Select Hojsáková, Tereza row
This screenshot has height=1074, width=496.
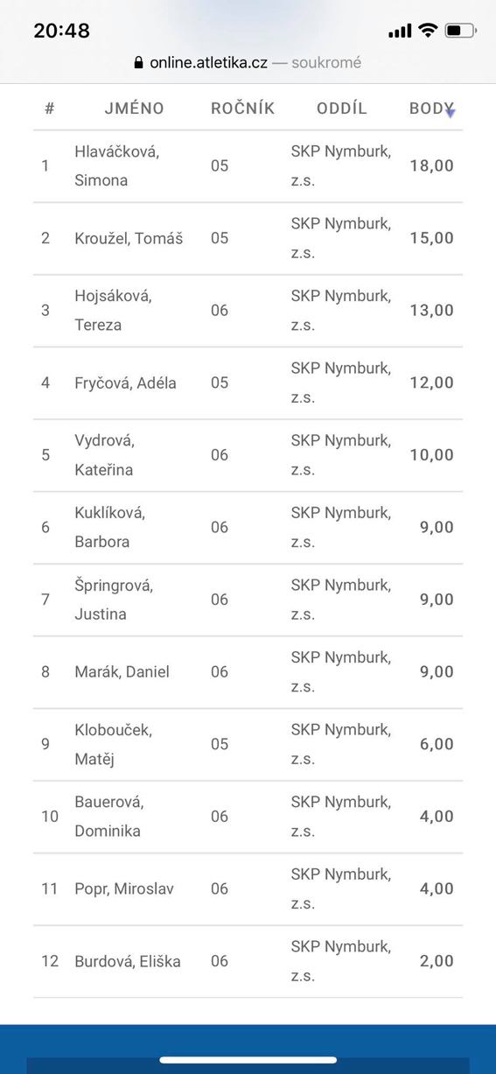248,311
